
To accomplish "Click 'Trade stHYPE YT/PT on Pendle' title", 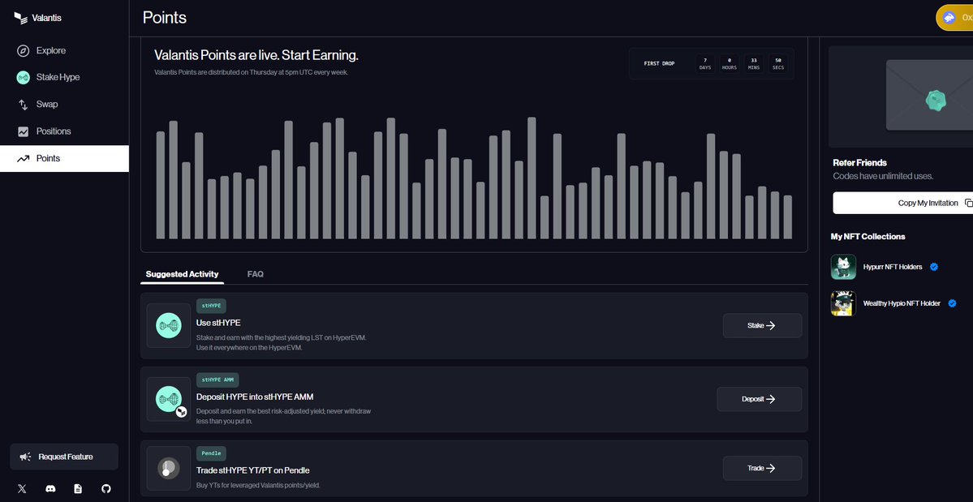I will [252, 470].
